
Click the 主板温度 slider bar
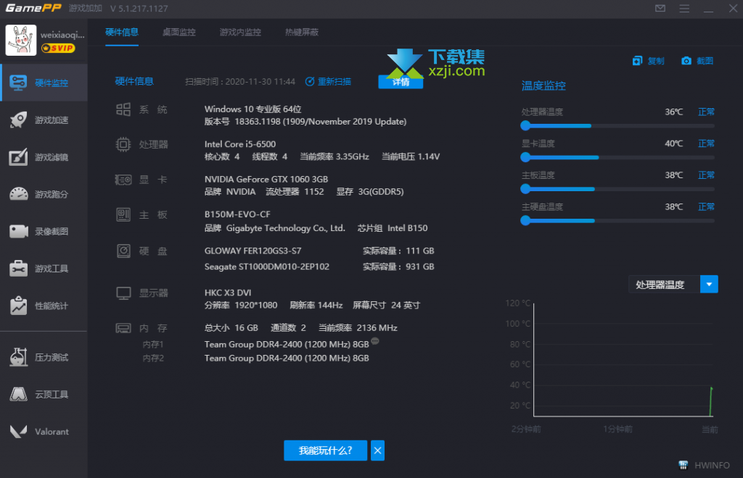tap(617, 189)
